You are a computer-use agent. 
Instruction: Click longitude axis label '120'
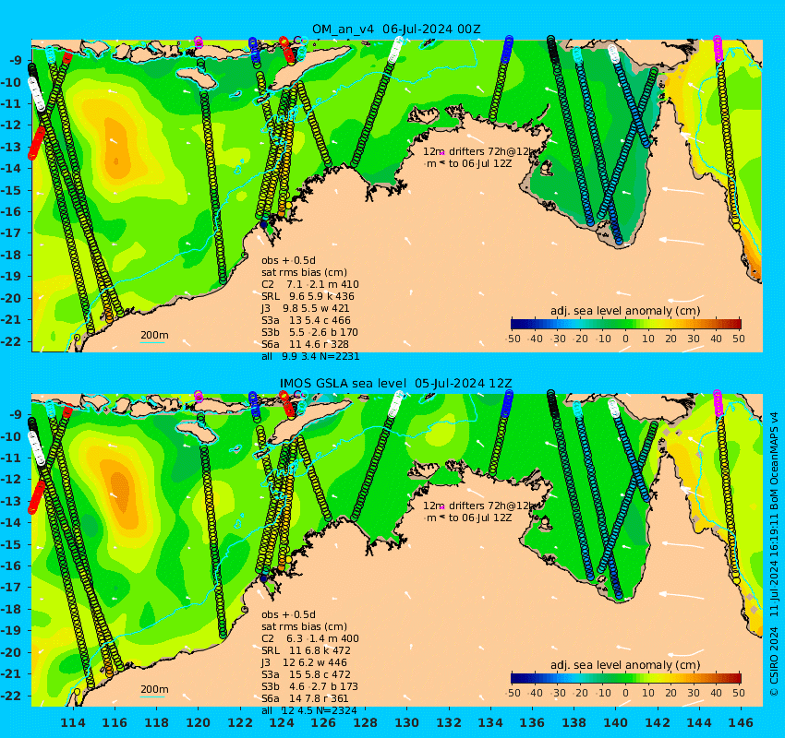pyautogui.click(x=199, y=723)
